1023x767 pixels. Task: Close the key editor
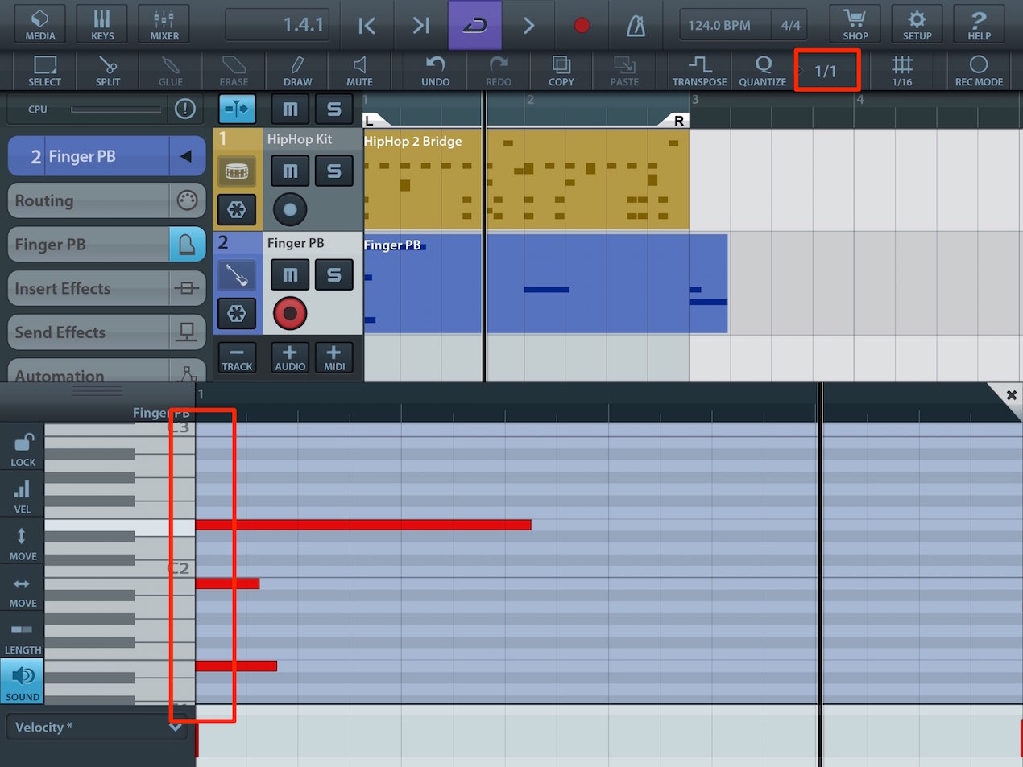tap(1011, 394)
